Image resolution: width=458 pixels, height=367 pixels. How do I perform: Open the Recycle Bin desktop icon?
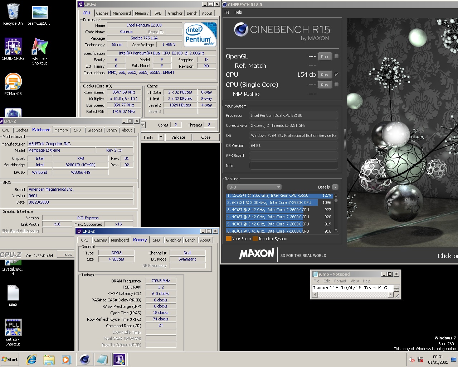pyautogui.click(x=13, y=14)
